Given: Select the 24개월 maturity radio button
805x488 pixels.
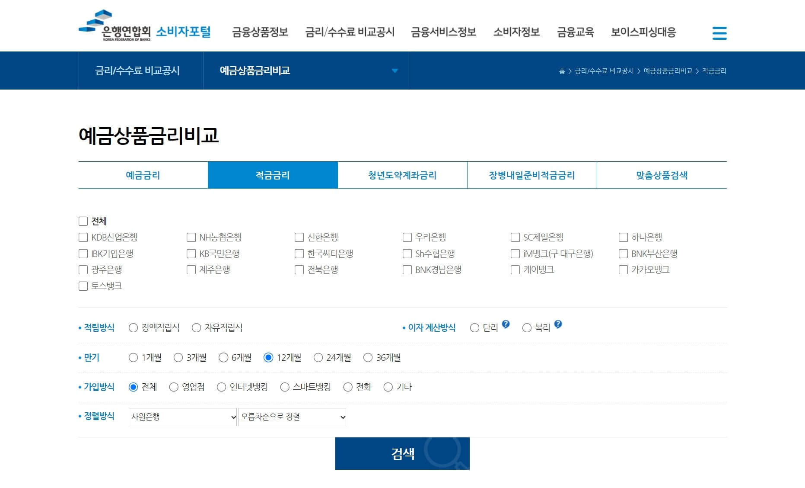Looking at the screenshot, I should pos(318,357).
